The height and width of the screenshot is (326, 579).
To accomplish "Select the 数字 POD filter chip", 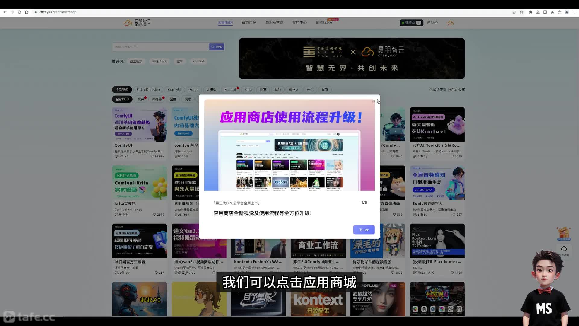I will pyautogui.click(x=141, y=99).
